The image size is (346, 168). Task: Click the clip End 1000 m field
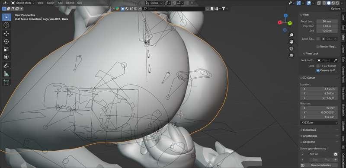pyautogui.click(x=327, y=31)
